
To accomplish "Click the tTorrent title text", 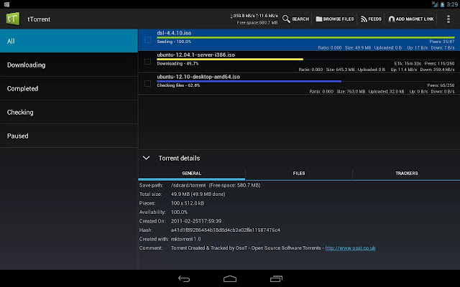I will 39,19.
